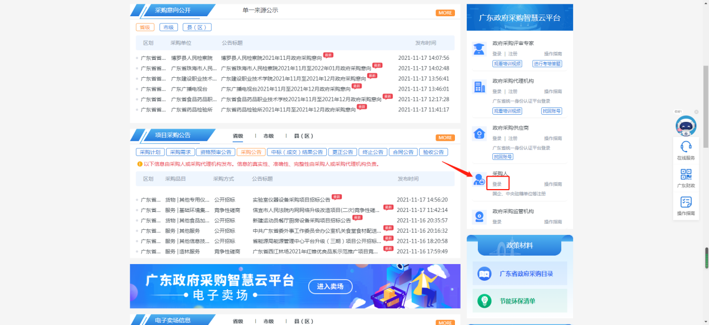
Task: Open the floating 操作指南 checklist icon
Action: 685,202
